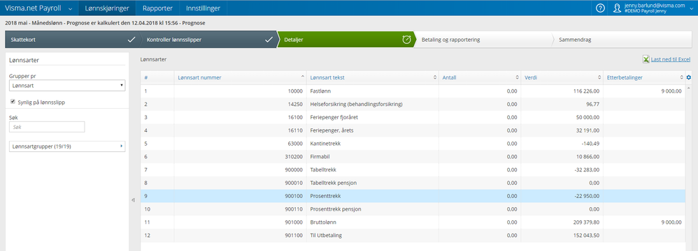
Task: Select the highlighted Prosenttrekk row
Action: [413, 196]
